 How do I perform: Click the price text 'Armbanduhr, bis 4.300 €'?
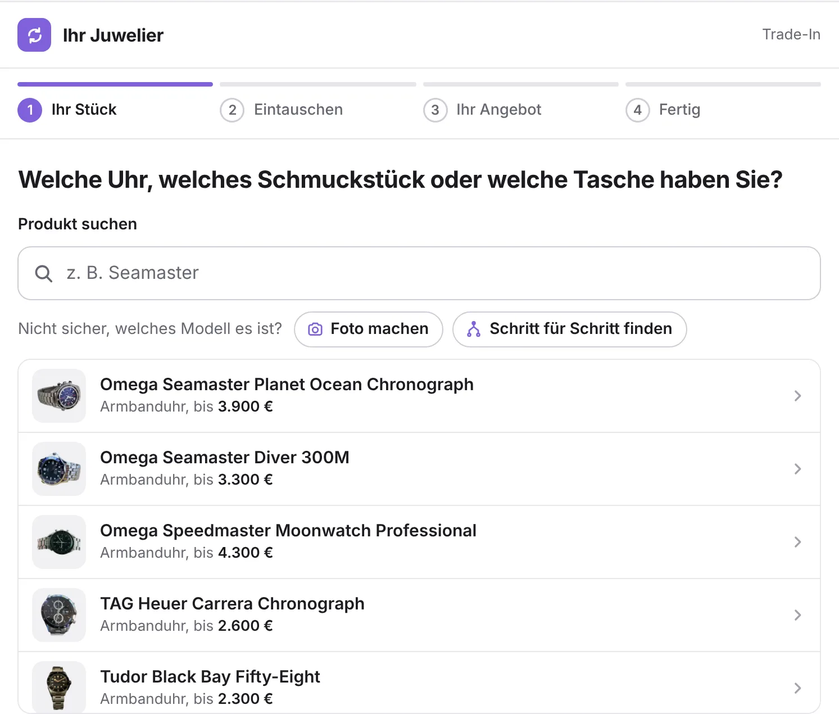tap(187, 553)
